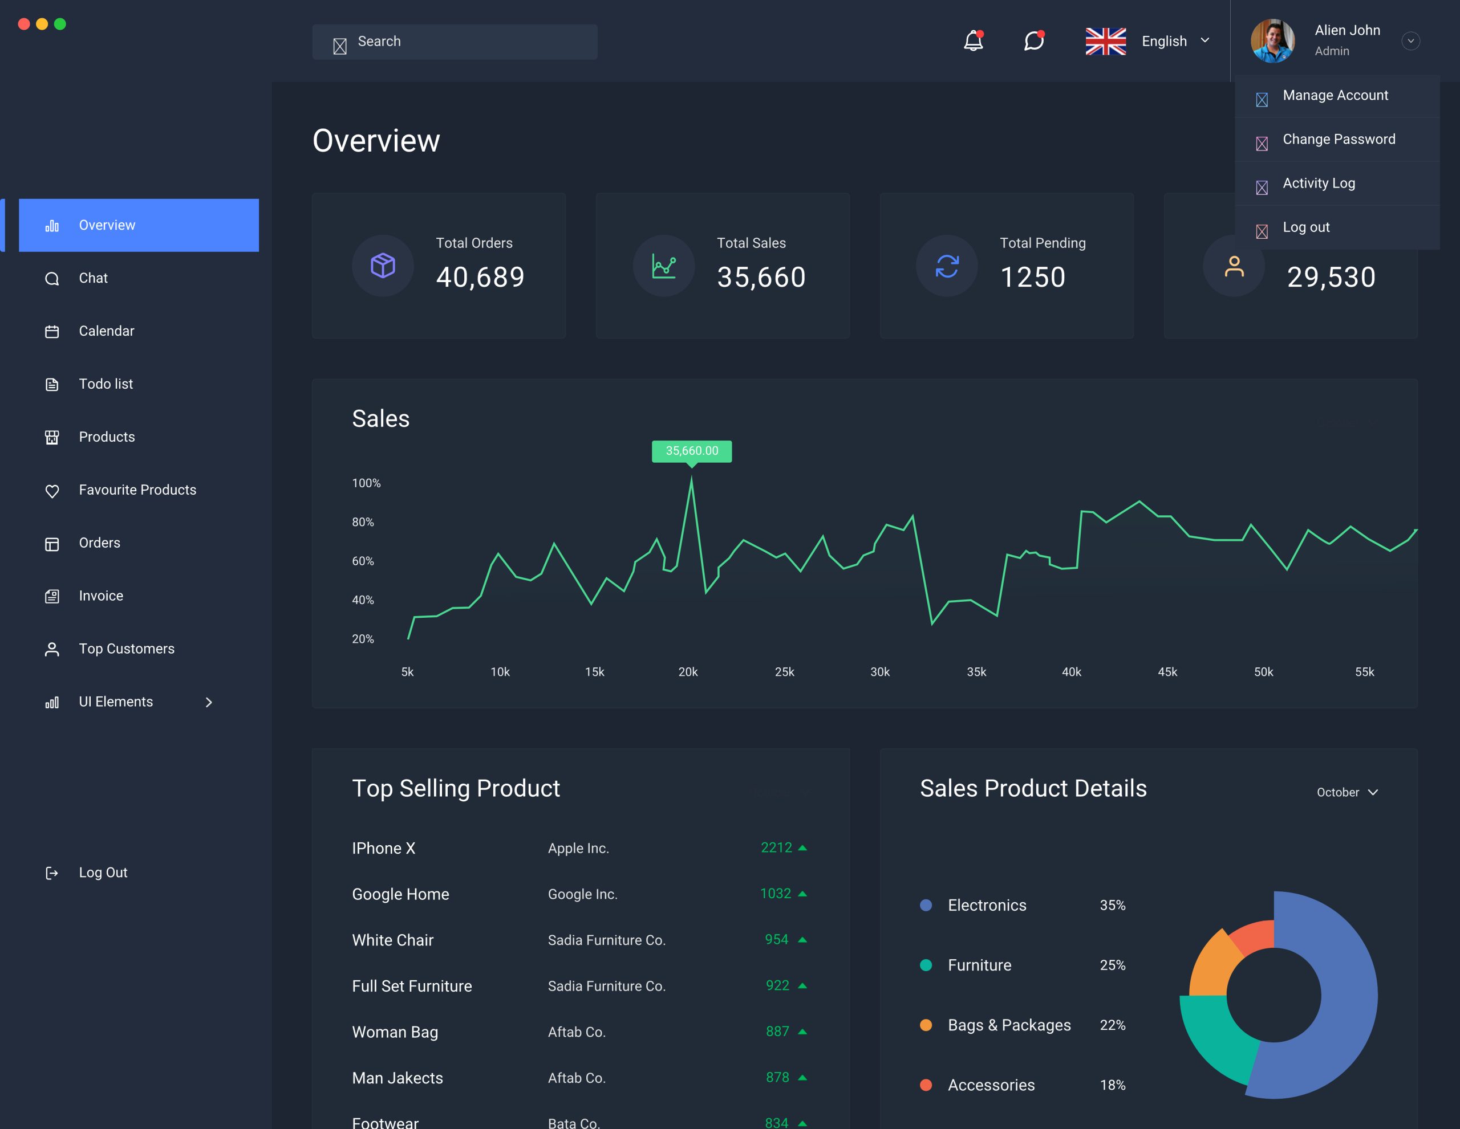The width and height of the screenshot is (1460, 1129).
Task: Click the Total Orders box icon
Action: (x=383, y=265)
